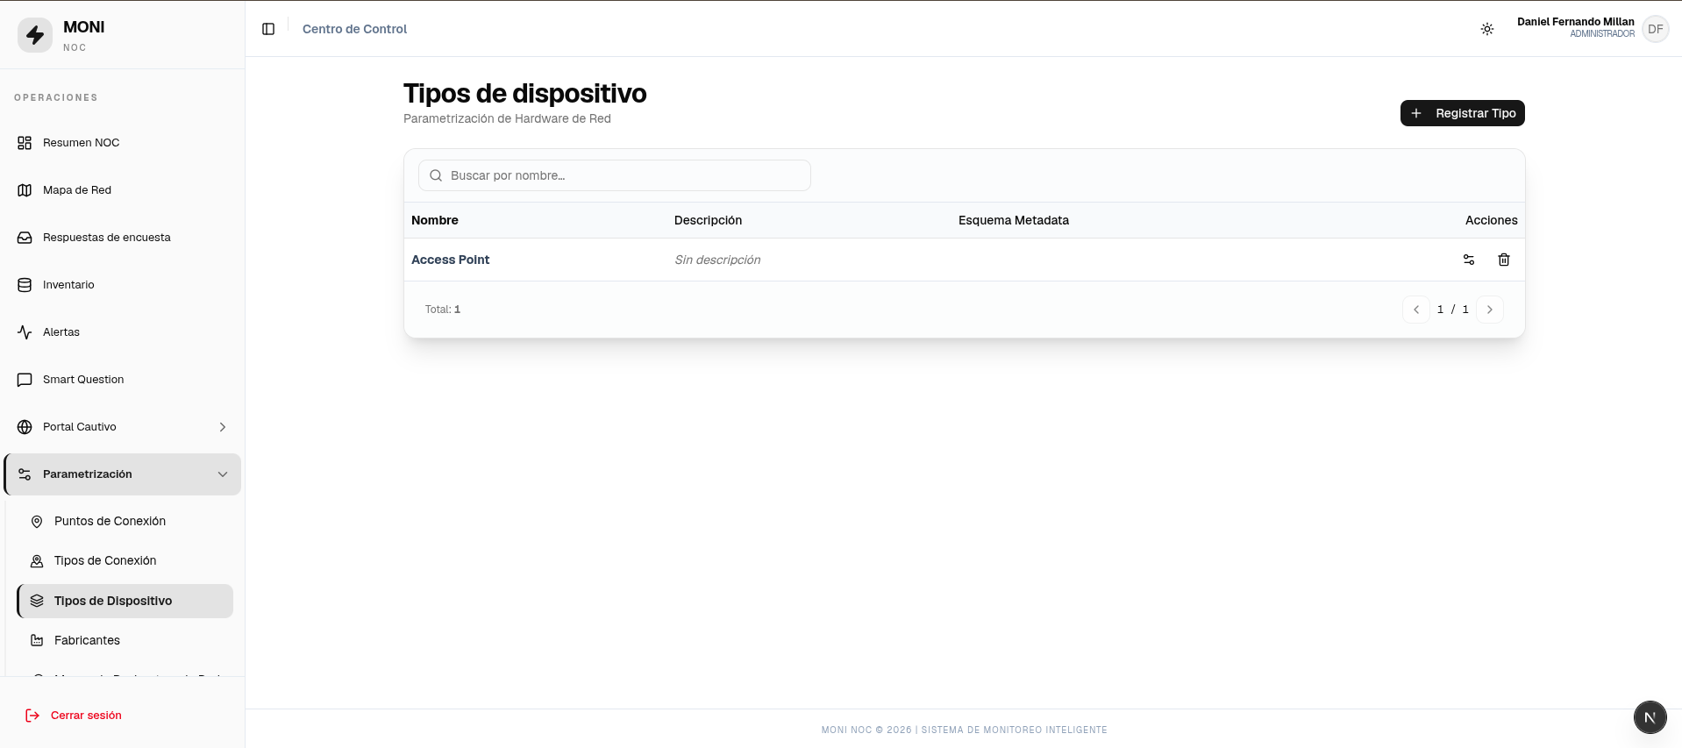Click the MONI lightning bolt logo

tap(35, 35)
